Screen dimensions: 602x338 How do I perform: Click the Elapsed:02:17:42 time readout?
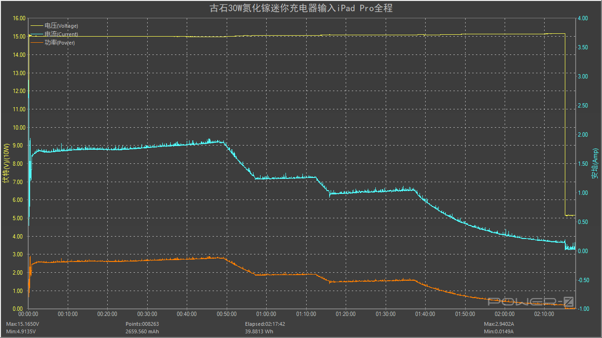tap(265, 324)
